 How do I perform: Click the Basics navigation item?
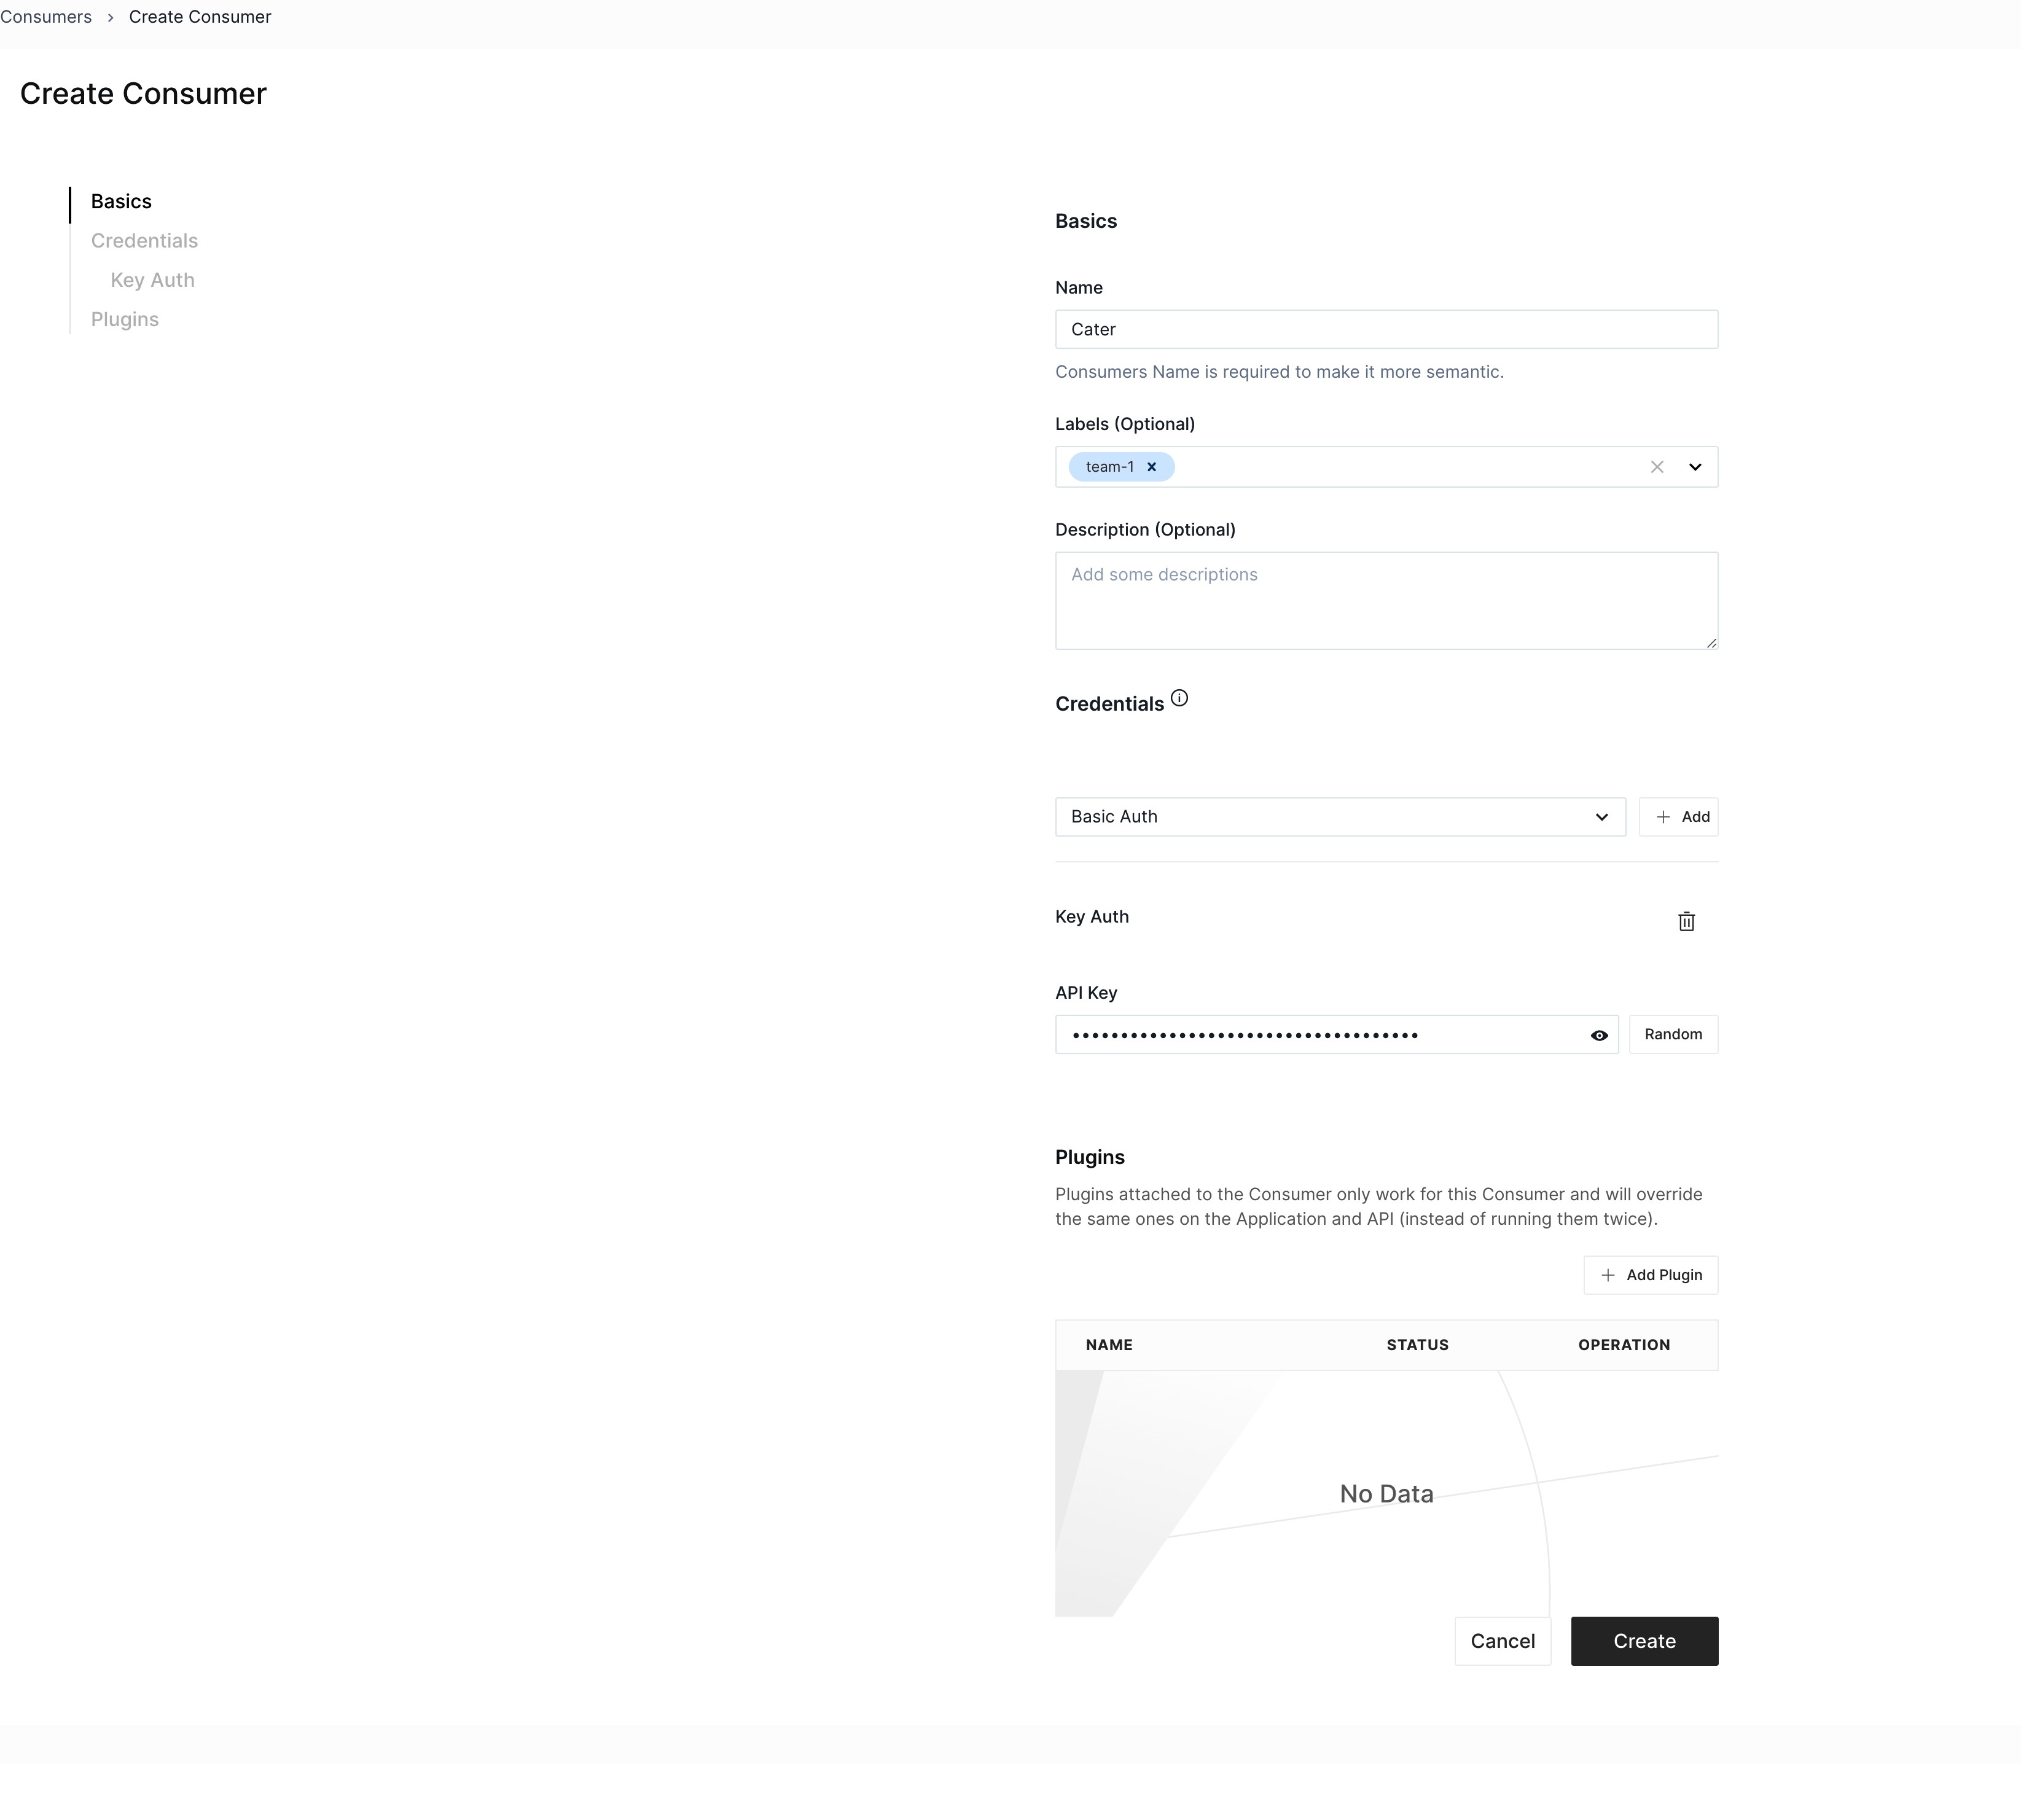click(121, 200)
